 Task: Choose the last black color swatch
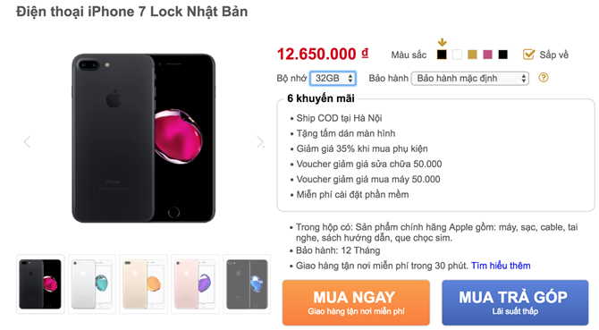point(502,55)
